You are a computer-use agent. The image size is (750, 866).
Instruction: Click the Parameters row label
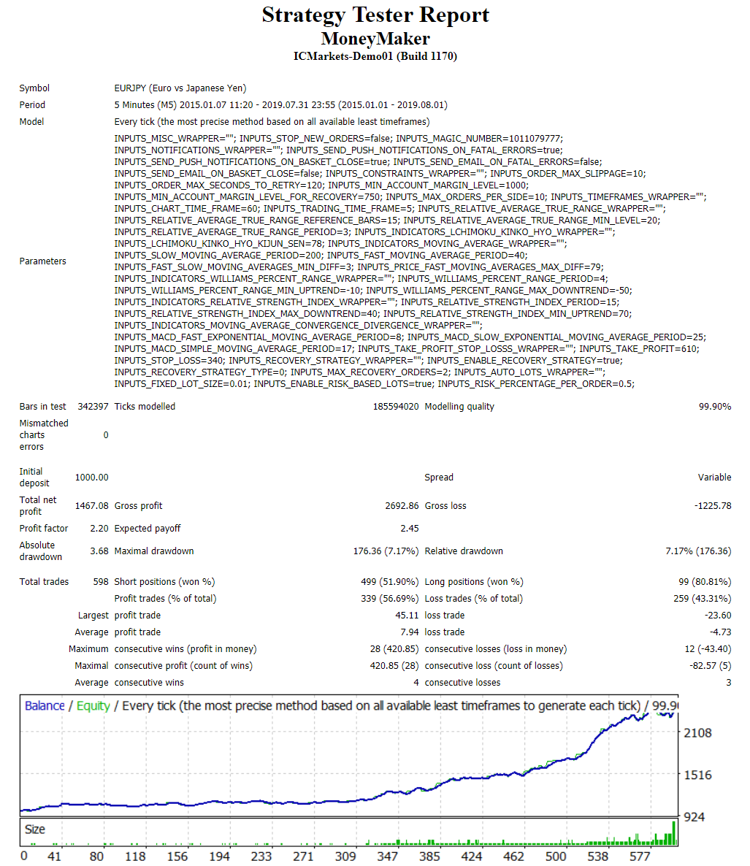pyautogui.click(x=42, y=261)
